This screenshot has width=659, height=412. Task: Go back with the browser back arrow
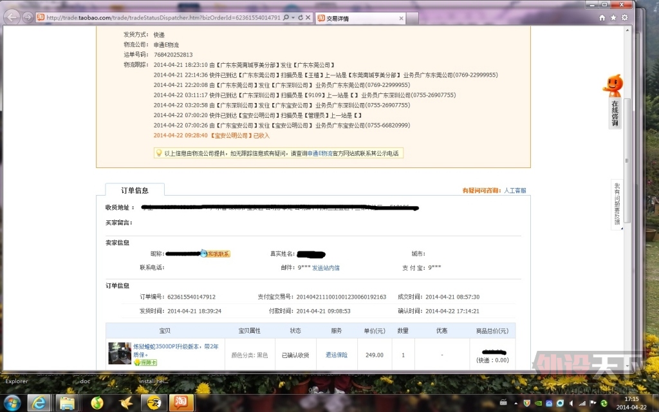pyautogui.click(x=12, y=17)
